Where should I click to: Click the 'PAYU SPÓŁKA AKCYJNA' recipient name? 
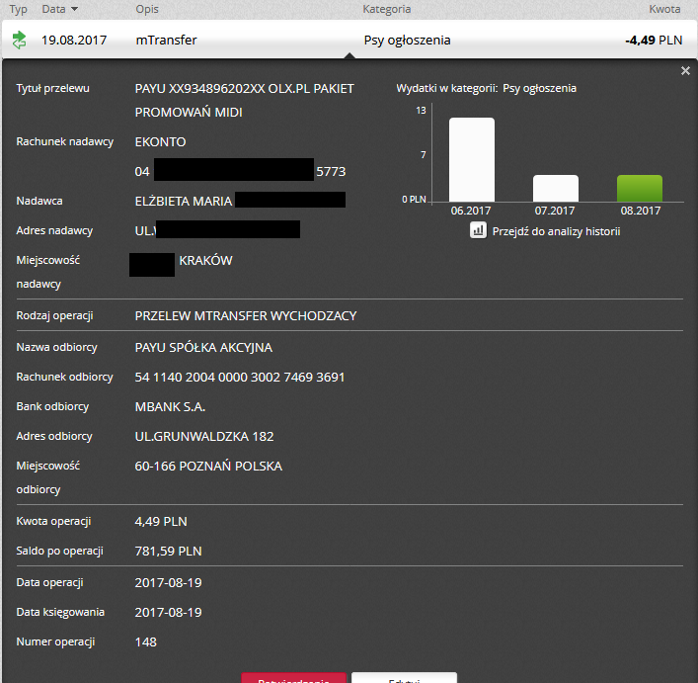[203, 348]
